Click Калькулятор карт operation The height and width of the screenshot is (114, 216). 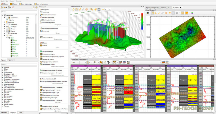pyautogui.click(x=48, y=36)
